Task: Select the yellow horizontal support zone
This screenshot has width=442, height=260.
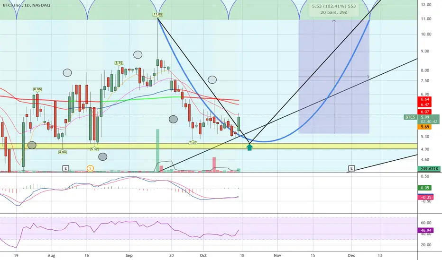Action: coord(209,146)
